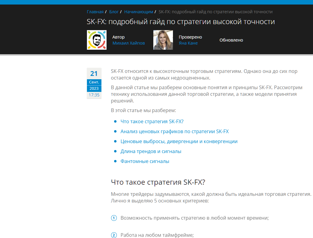This screenshot has width=313, height=238.
Task: Click the Проверено label
Action: [x=190, y=37]
